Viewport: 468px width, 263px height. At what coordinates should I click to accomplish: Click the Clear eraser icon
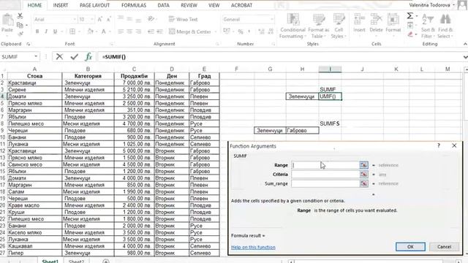(410, 34)
